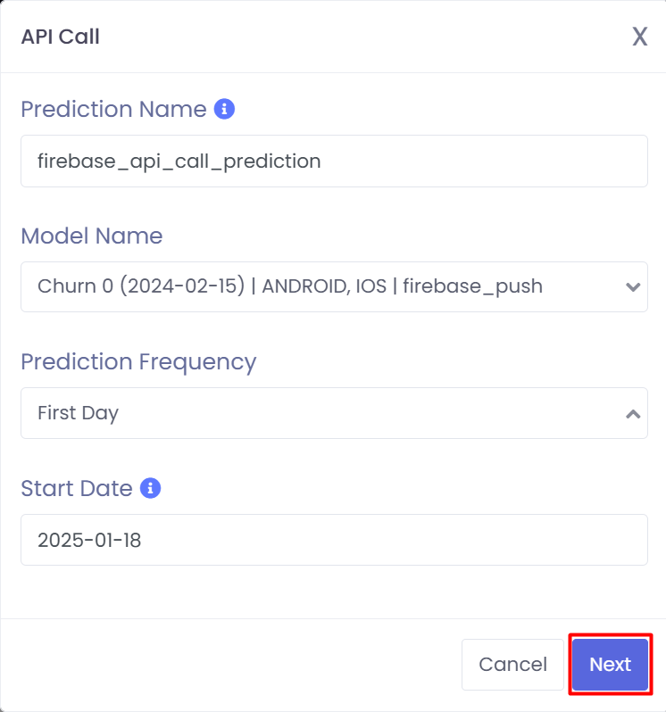Click the info icon beside Prediction Name
Screen dimensions: 666x712
click(x=224, y=109)
